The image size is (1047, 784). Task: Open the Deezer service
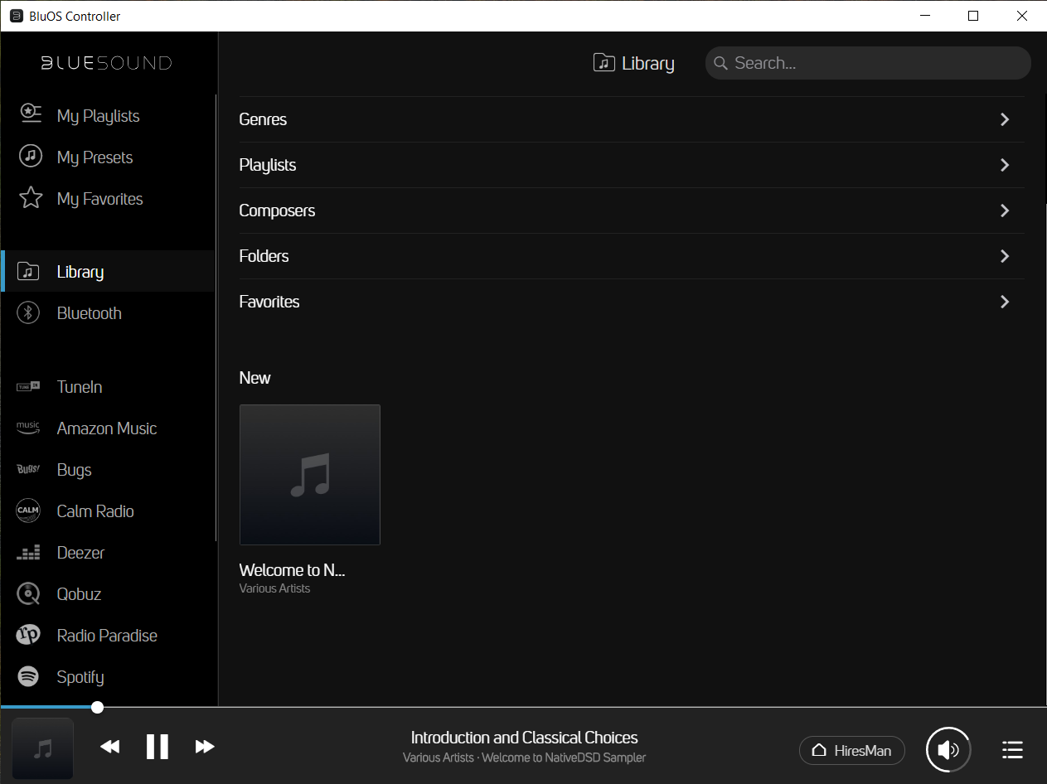[x=80, y=553]
